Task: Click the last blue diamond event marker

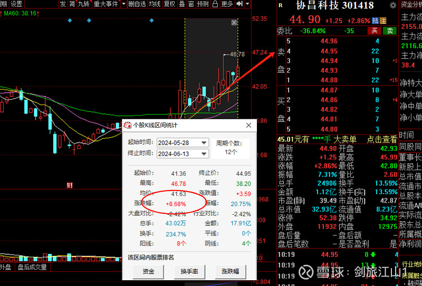Action: tap(151, 21)
